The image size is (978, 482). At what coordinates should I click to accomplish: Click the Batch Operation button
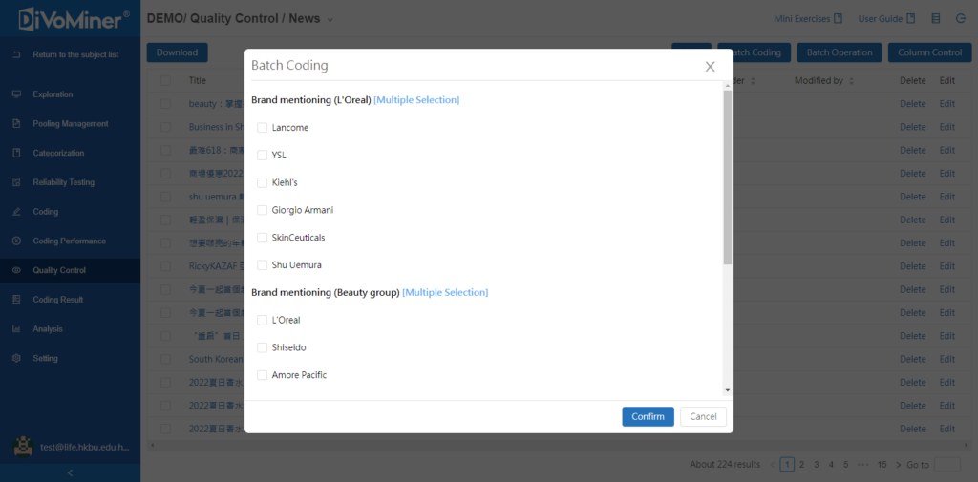coord(839,52)
